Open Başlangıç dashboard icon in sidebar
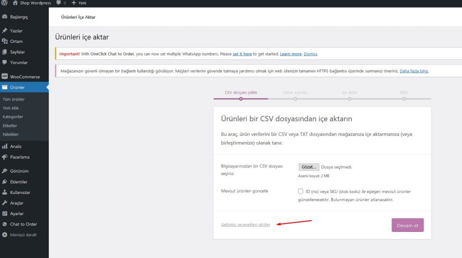 (x=5, y=17)
